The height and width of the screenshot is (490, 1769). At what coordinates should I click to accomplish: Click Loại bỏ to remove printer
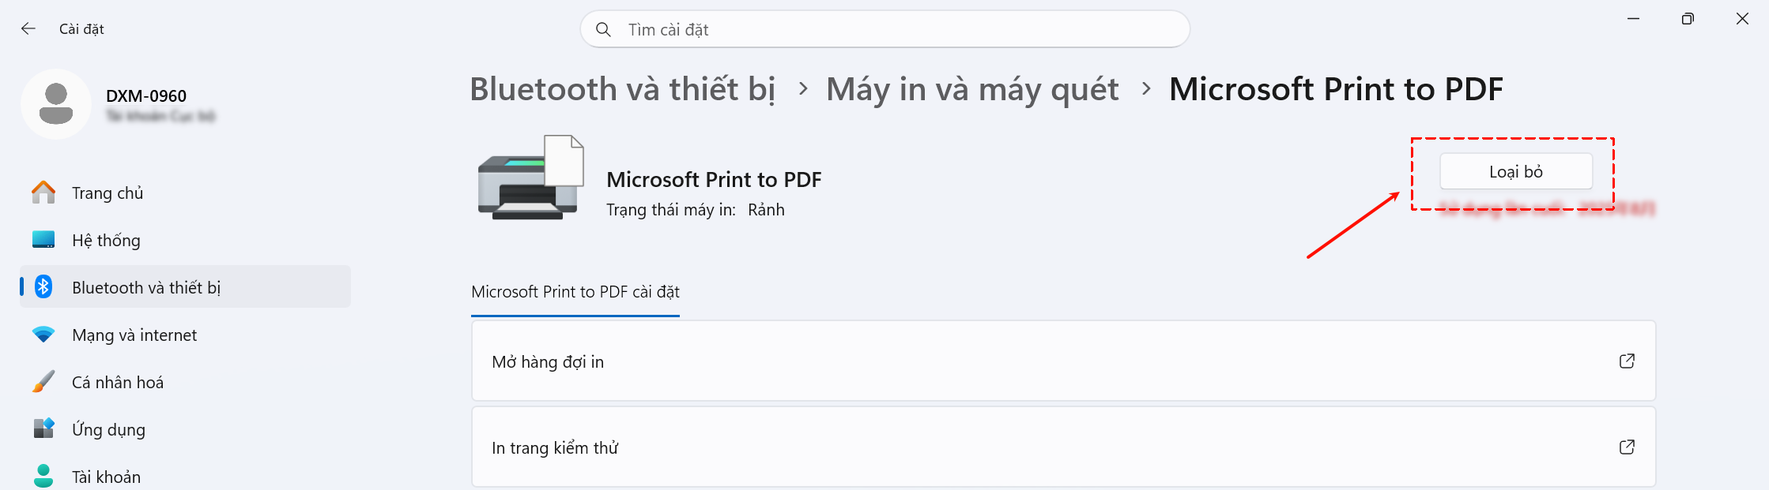click(1515, 172)
